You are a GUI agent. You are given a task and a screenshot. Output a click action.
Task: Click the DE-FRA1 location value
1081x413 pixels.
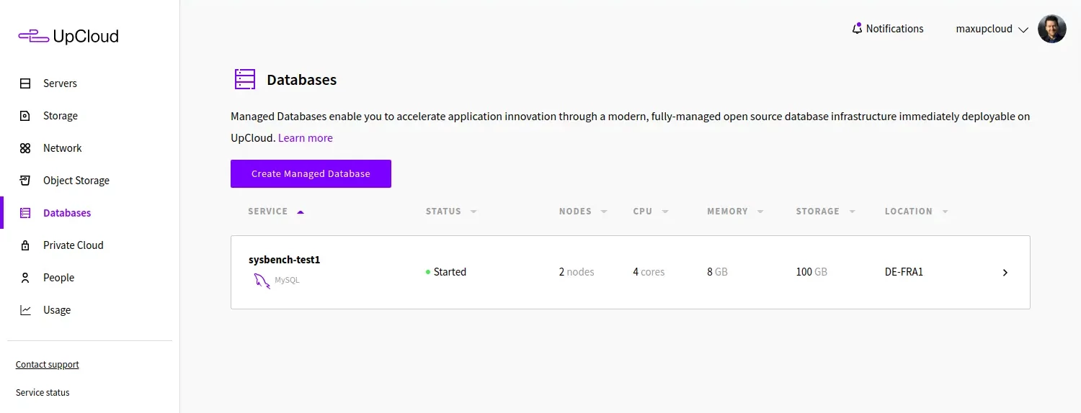pyautogui.click(x=904, y=272)
